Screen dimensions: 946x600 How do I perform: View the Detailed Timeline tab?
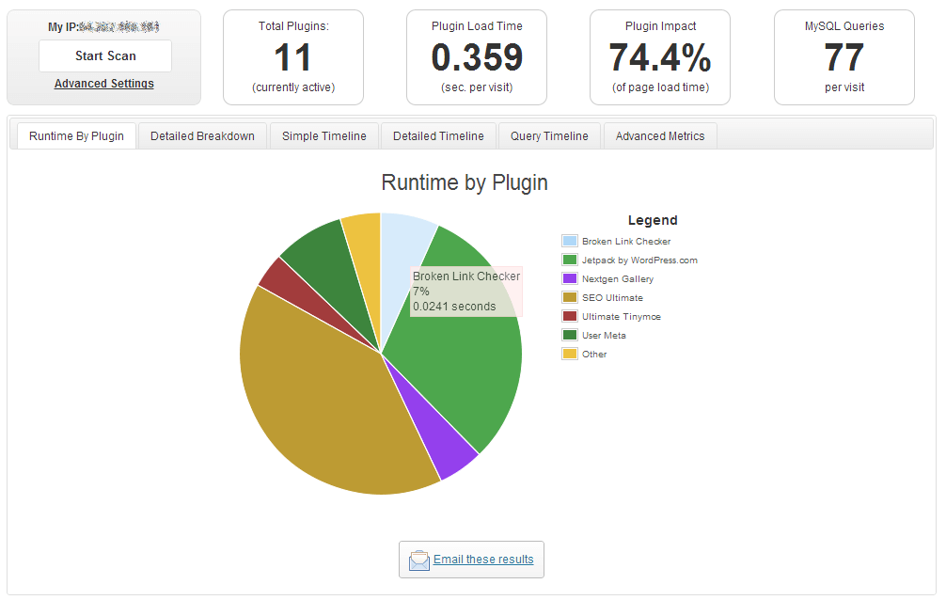(437, 135)
